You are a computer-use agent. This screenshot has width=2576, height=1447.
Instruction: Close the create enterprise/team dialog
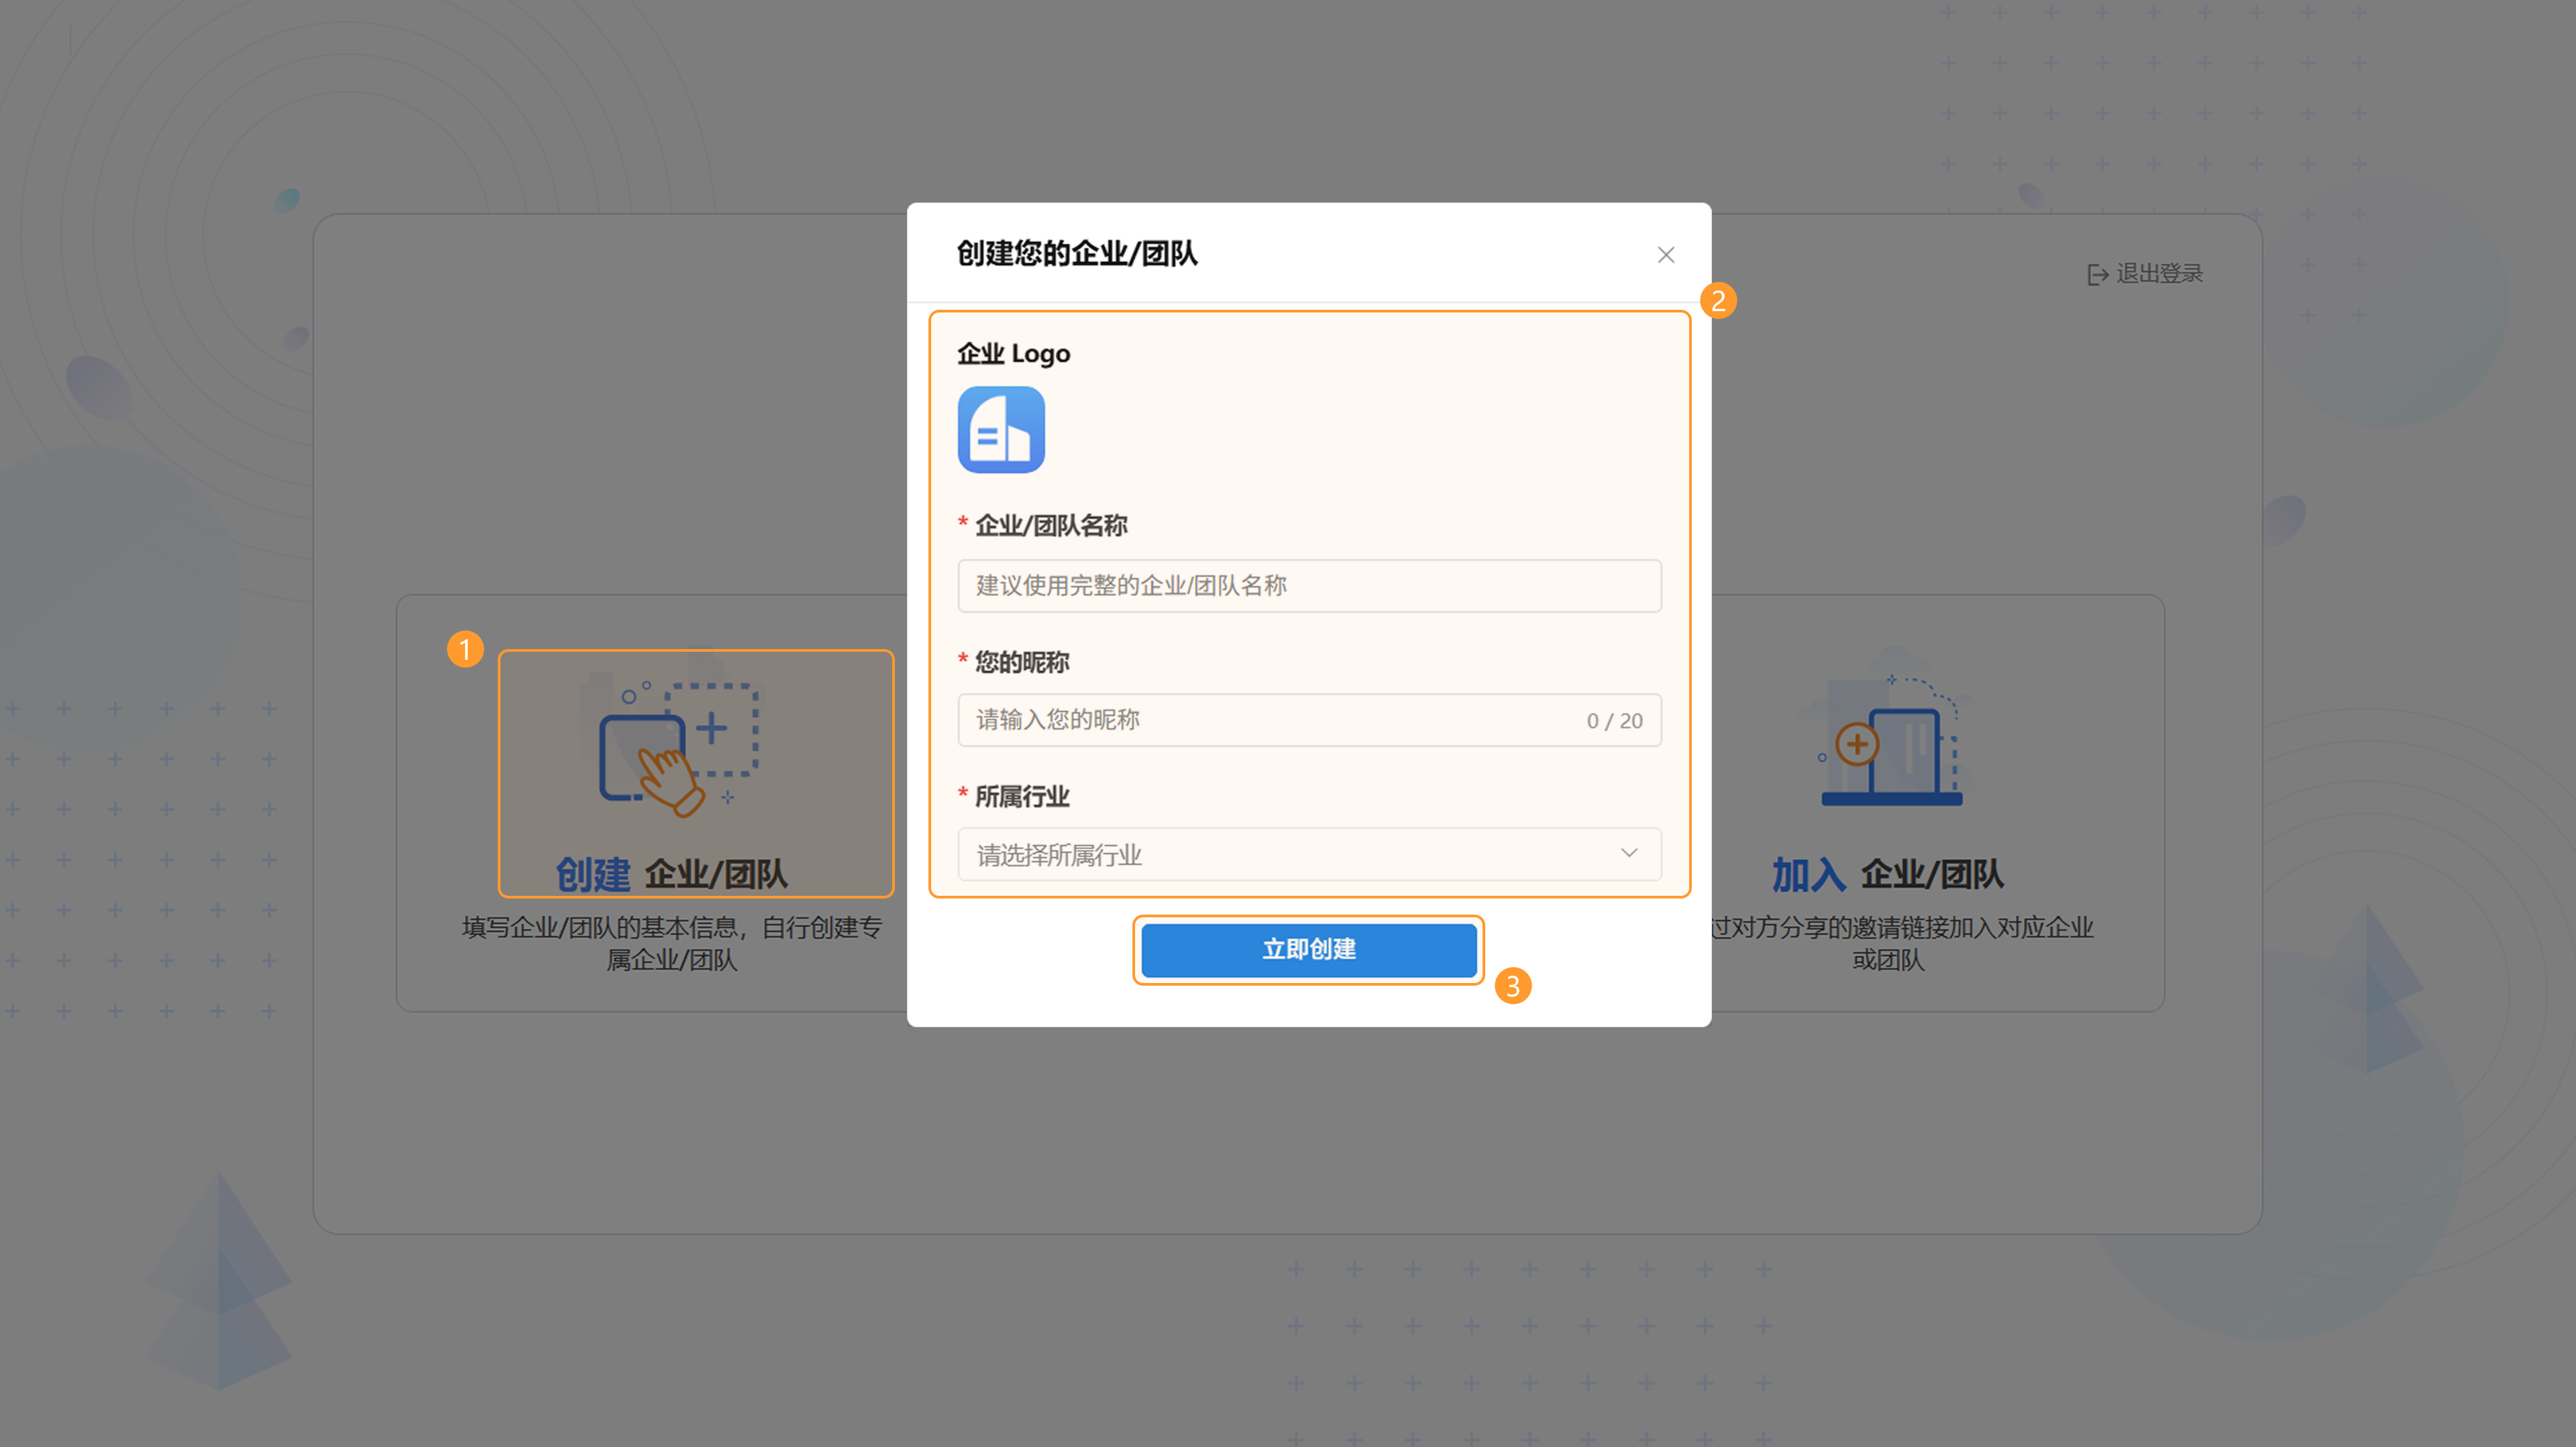pos(1666,255)
